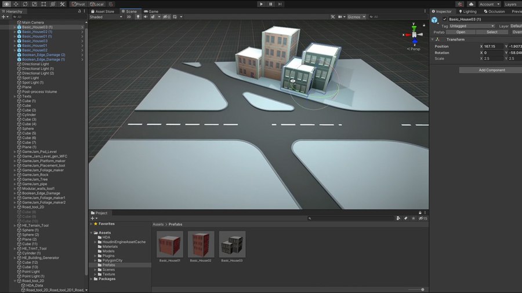Select the Move tool
Image resolution: width=522 pixels, height=293 pixels.
pos(16,4)
